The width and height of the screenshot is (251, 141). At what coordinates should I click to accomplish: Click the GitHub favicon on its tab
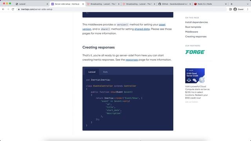pyautogui.click(x=160, y=4)
